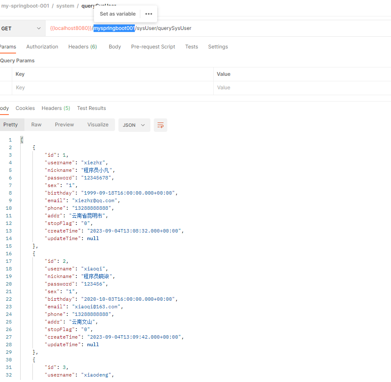View the Test Results tab

pyautogui.click(x=91, y=108)
